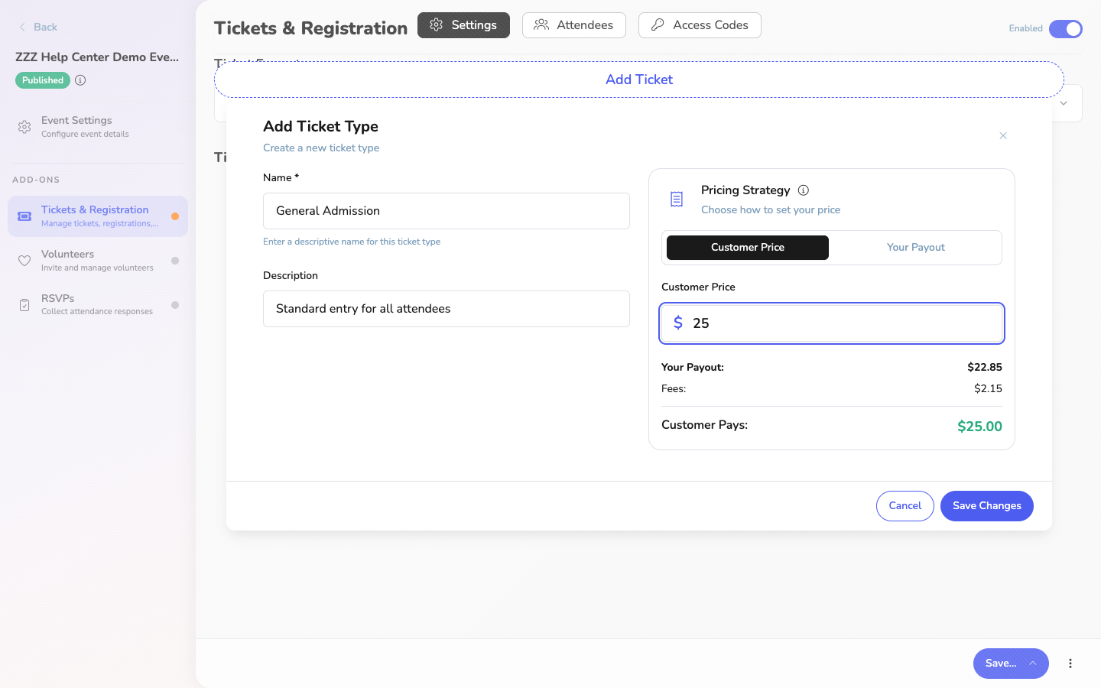Click the $25.00 Customer Pays amount
The width and height of the screenshot is (1101, 688).
[x=979, y=427]
